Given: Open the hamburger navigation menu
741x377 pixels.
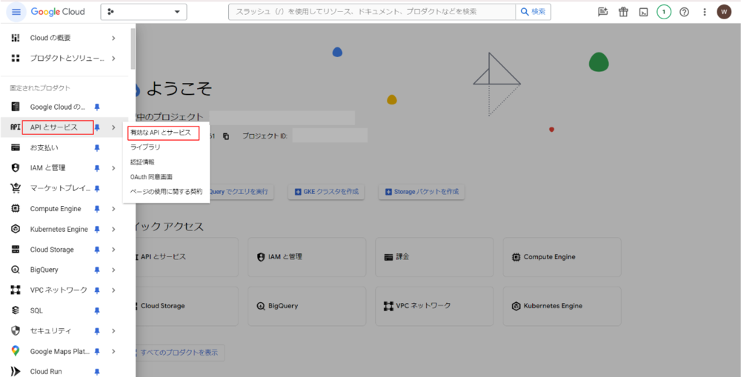Looking at the screenshot, I should [x=16, y=12].
